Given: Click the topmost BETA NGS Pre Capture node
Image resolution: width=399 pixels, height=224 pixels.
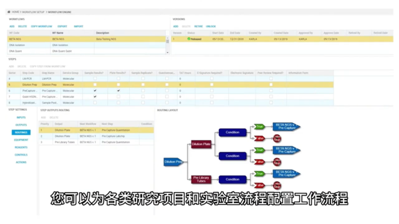Looking at the screenshot, I should pyautogui.click(x=287, y=126).
